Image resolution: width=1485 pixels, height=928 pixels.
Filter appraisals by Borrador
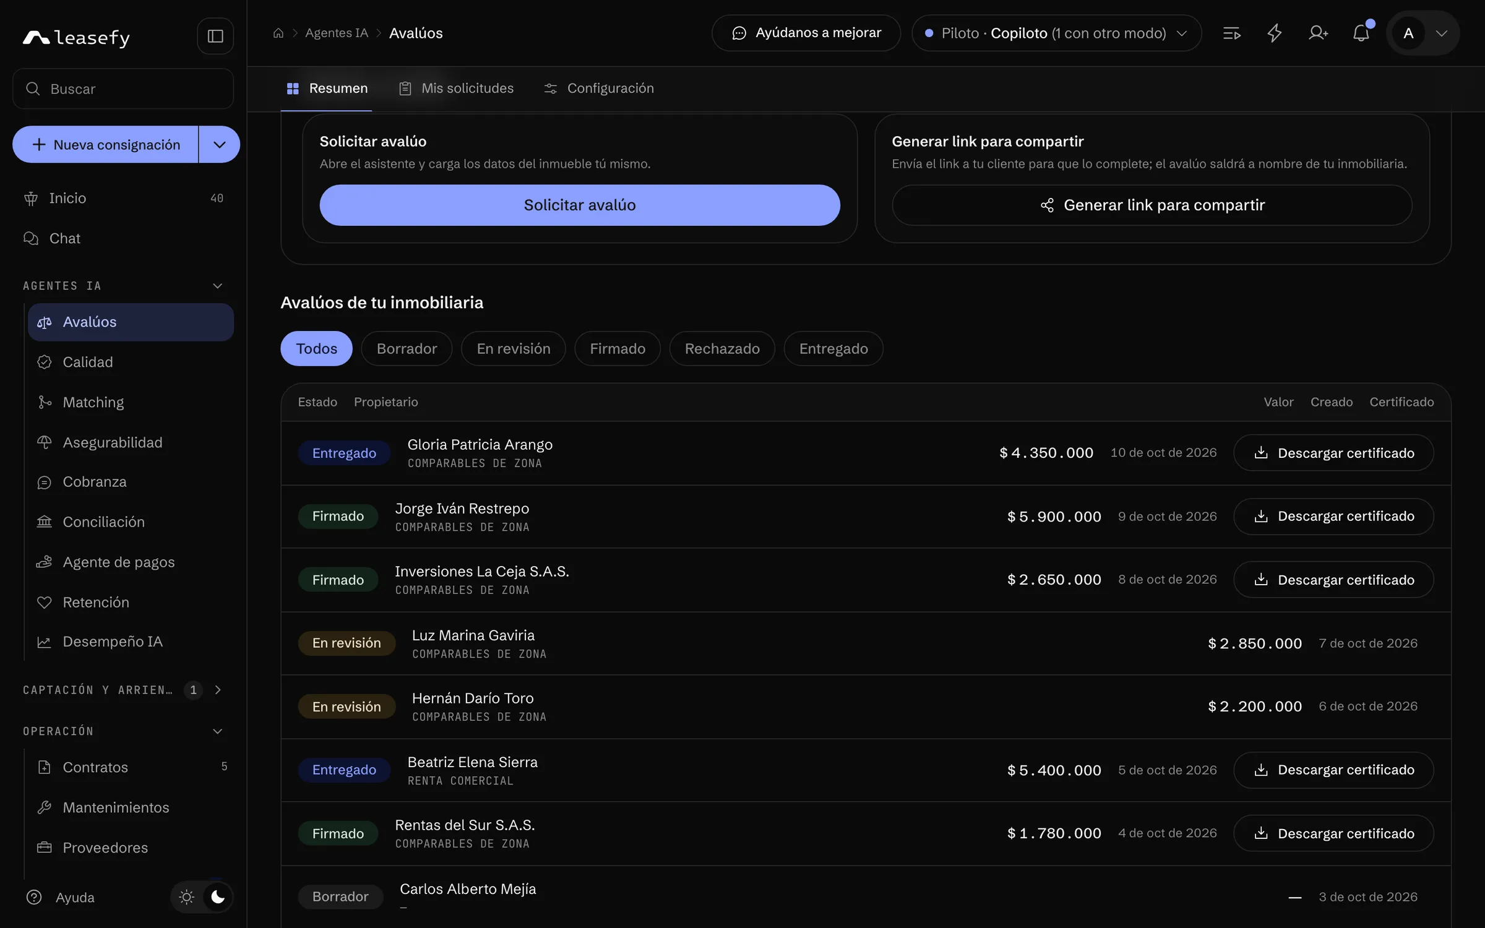click(407, 349)
